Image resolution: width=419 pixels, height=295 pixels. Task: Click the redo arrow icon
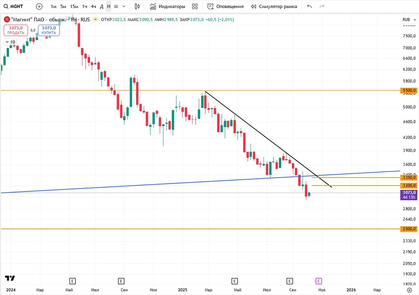point(322,7)
